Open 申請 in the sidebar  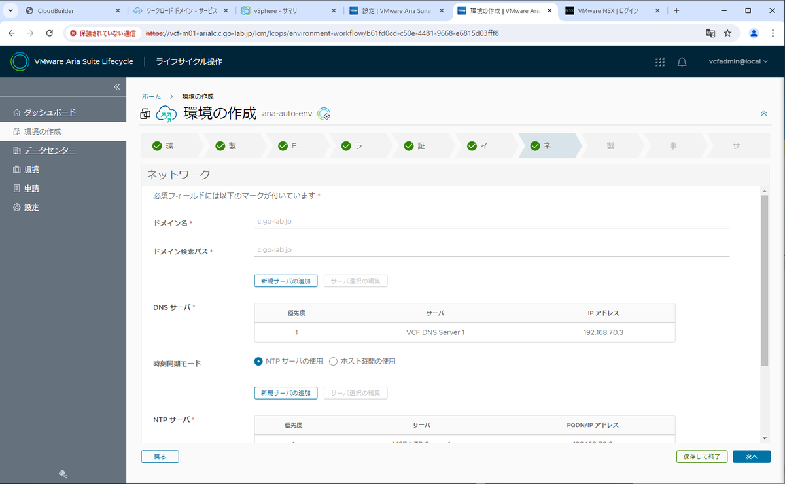pos(31,188)
